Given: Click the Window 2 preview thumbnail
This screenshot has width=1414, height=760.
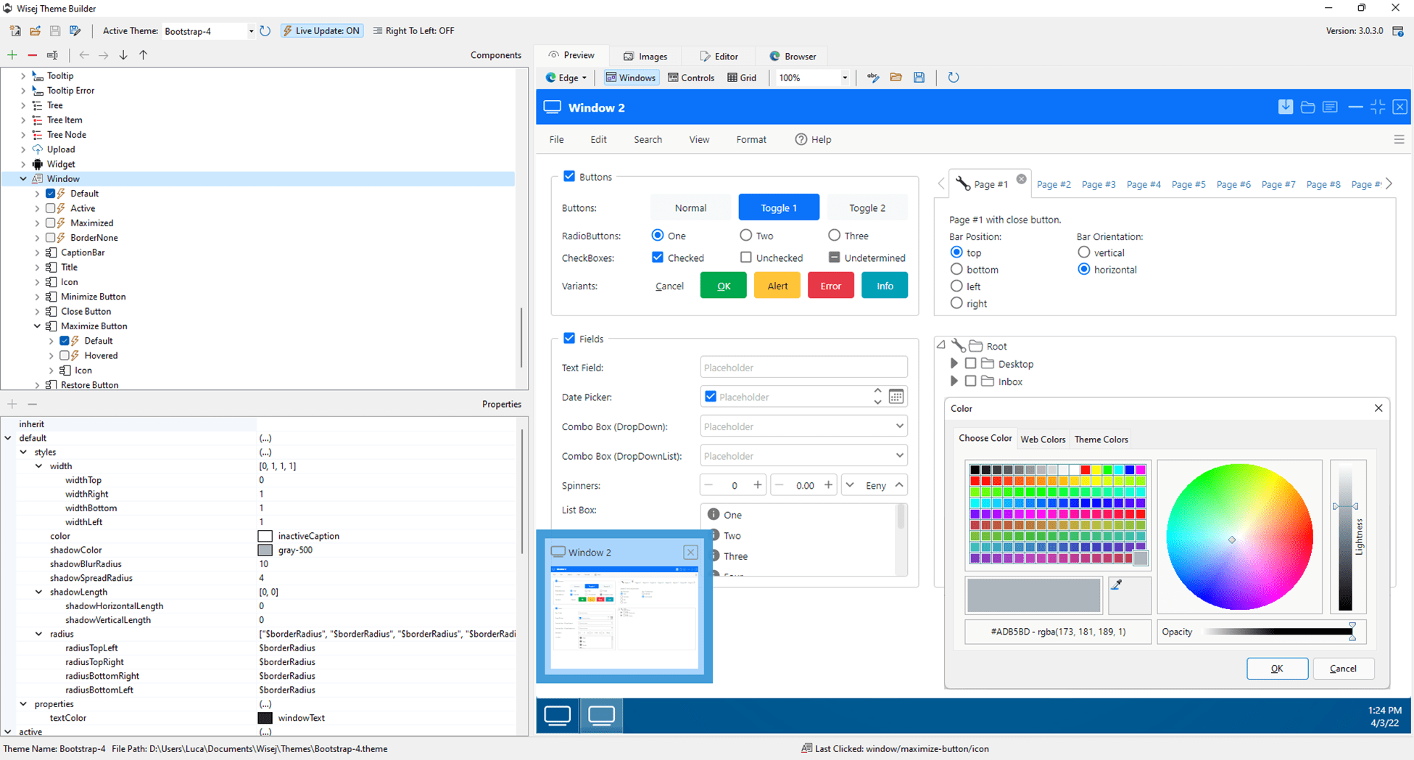Looking at the screenshot, I should click(x=624, y=616).
